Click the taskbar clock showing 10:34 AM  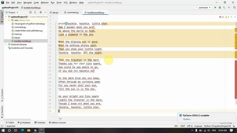[x=223, y=130]
